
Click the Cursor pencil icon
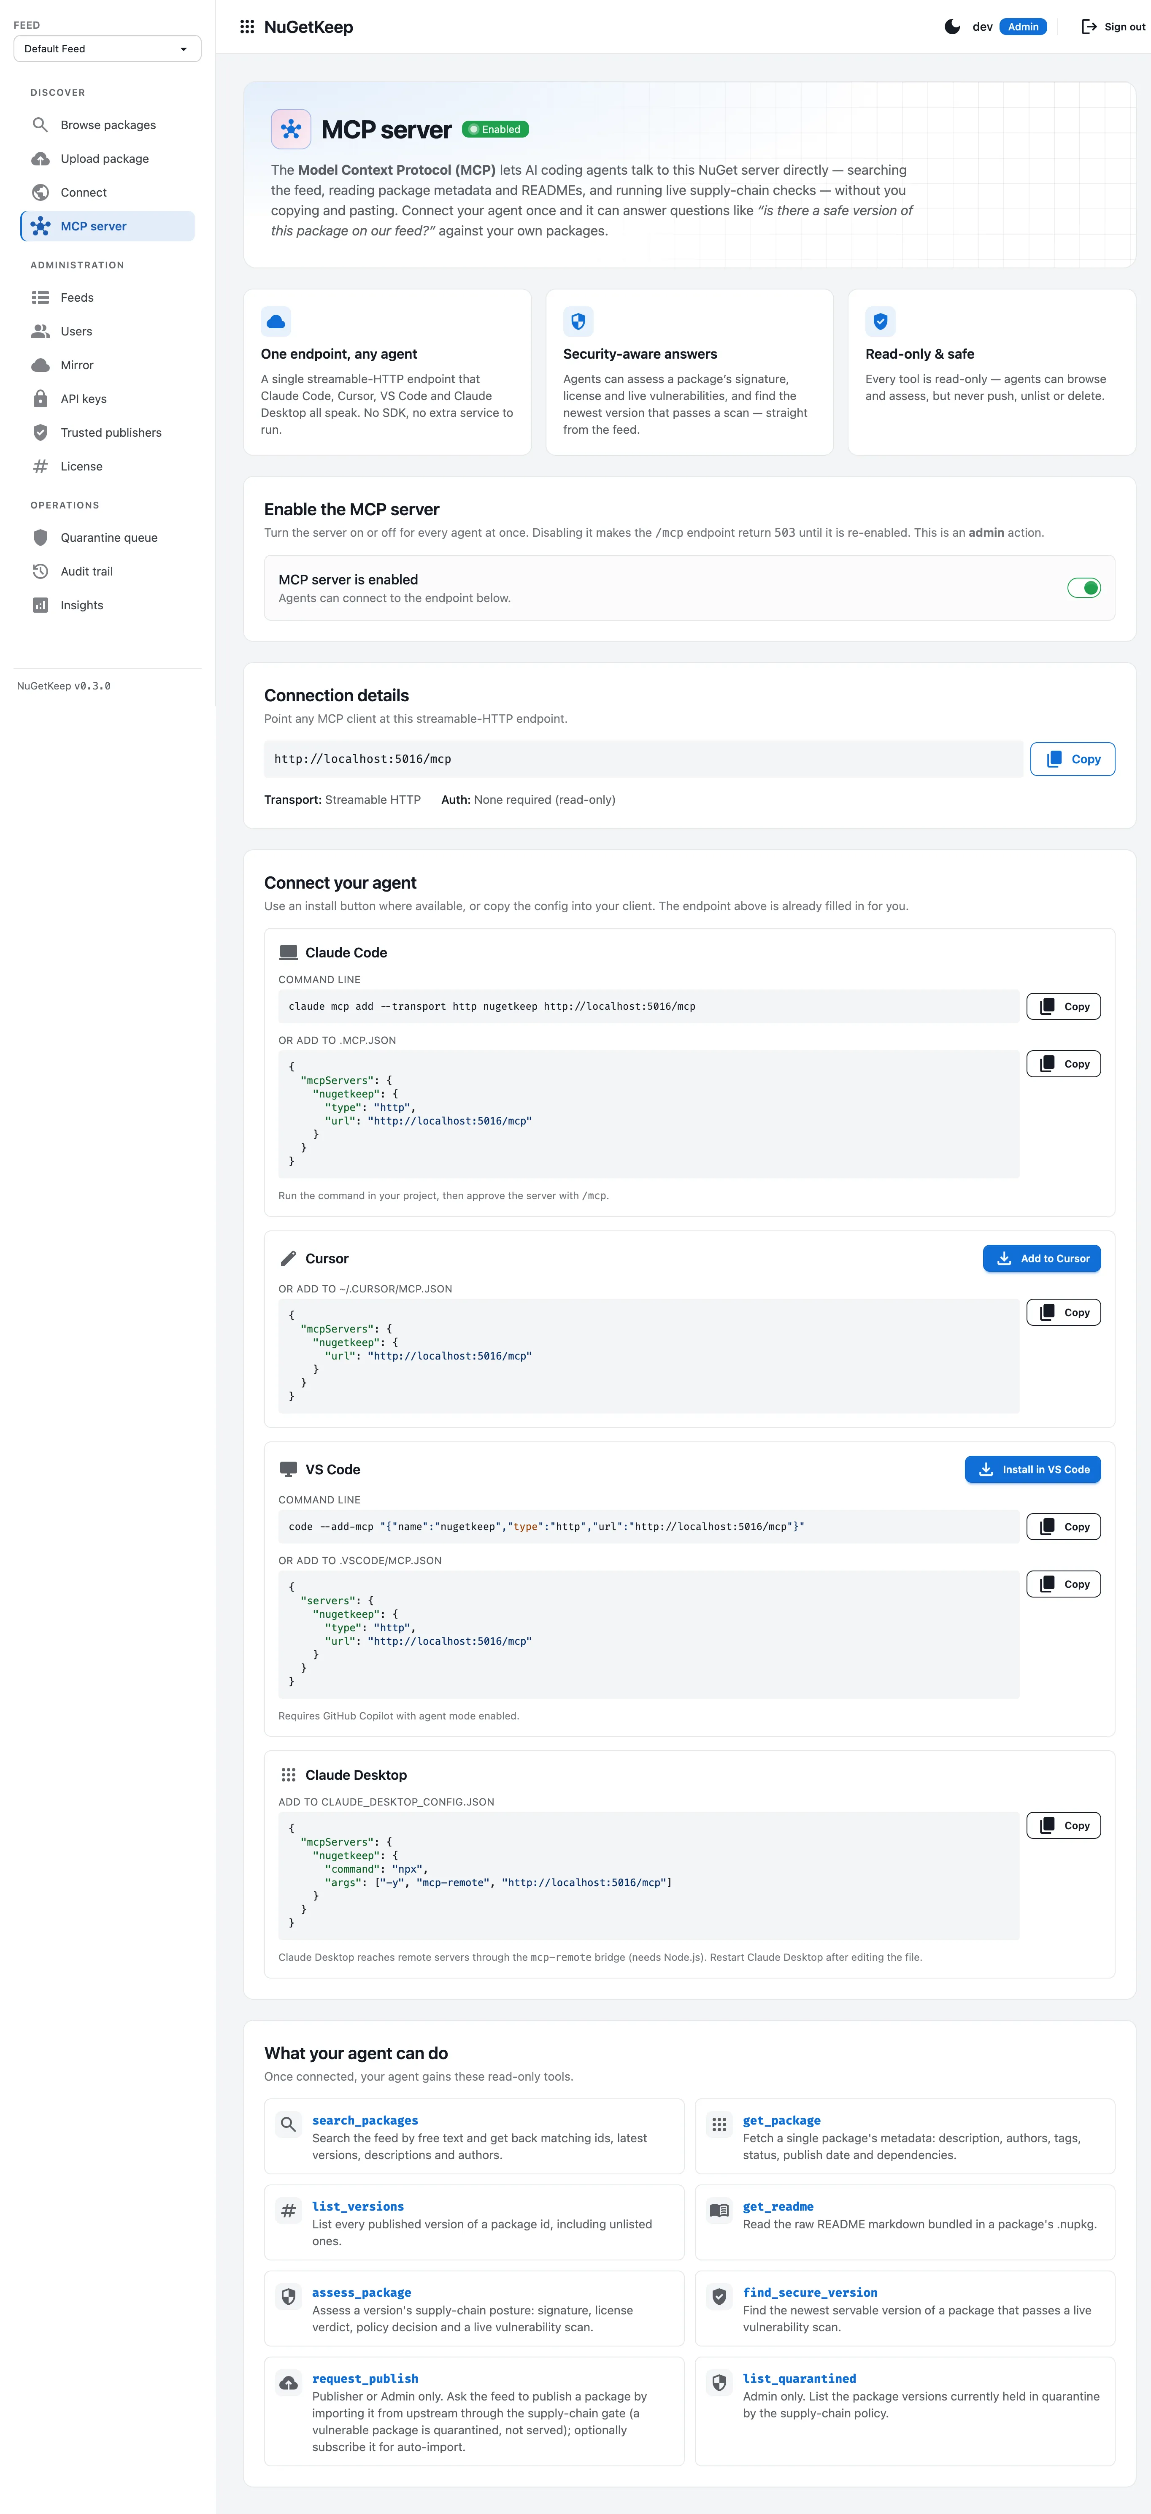click(288, 1259)
